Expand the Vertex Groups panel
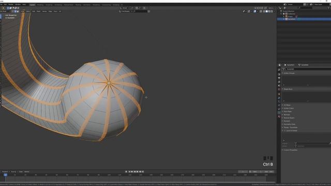 [289, 73]
